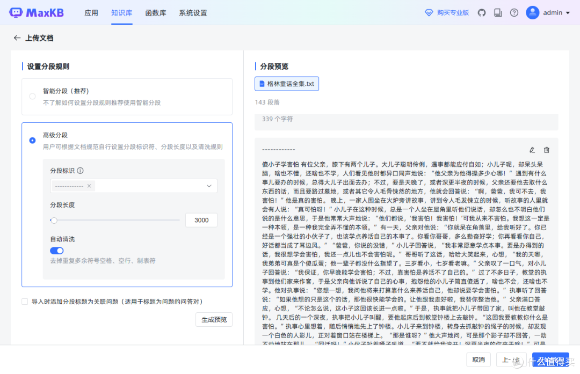
Task: Delete the segment using the trash icon
Action: click(x=547, y=150)
